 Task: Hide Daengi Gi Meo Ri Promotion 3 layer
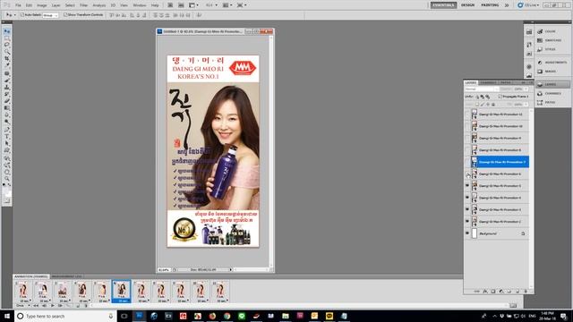point(467,209)
